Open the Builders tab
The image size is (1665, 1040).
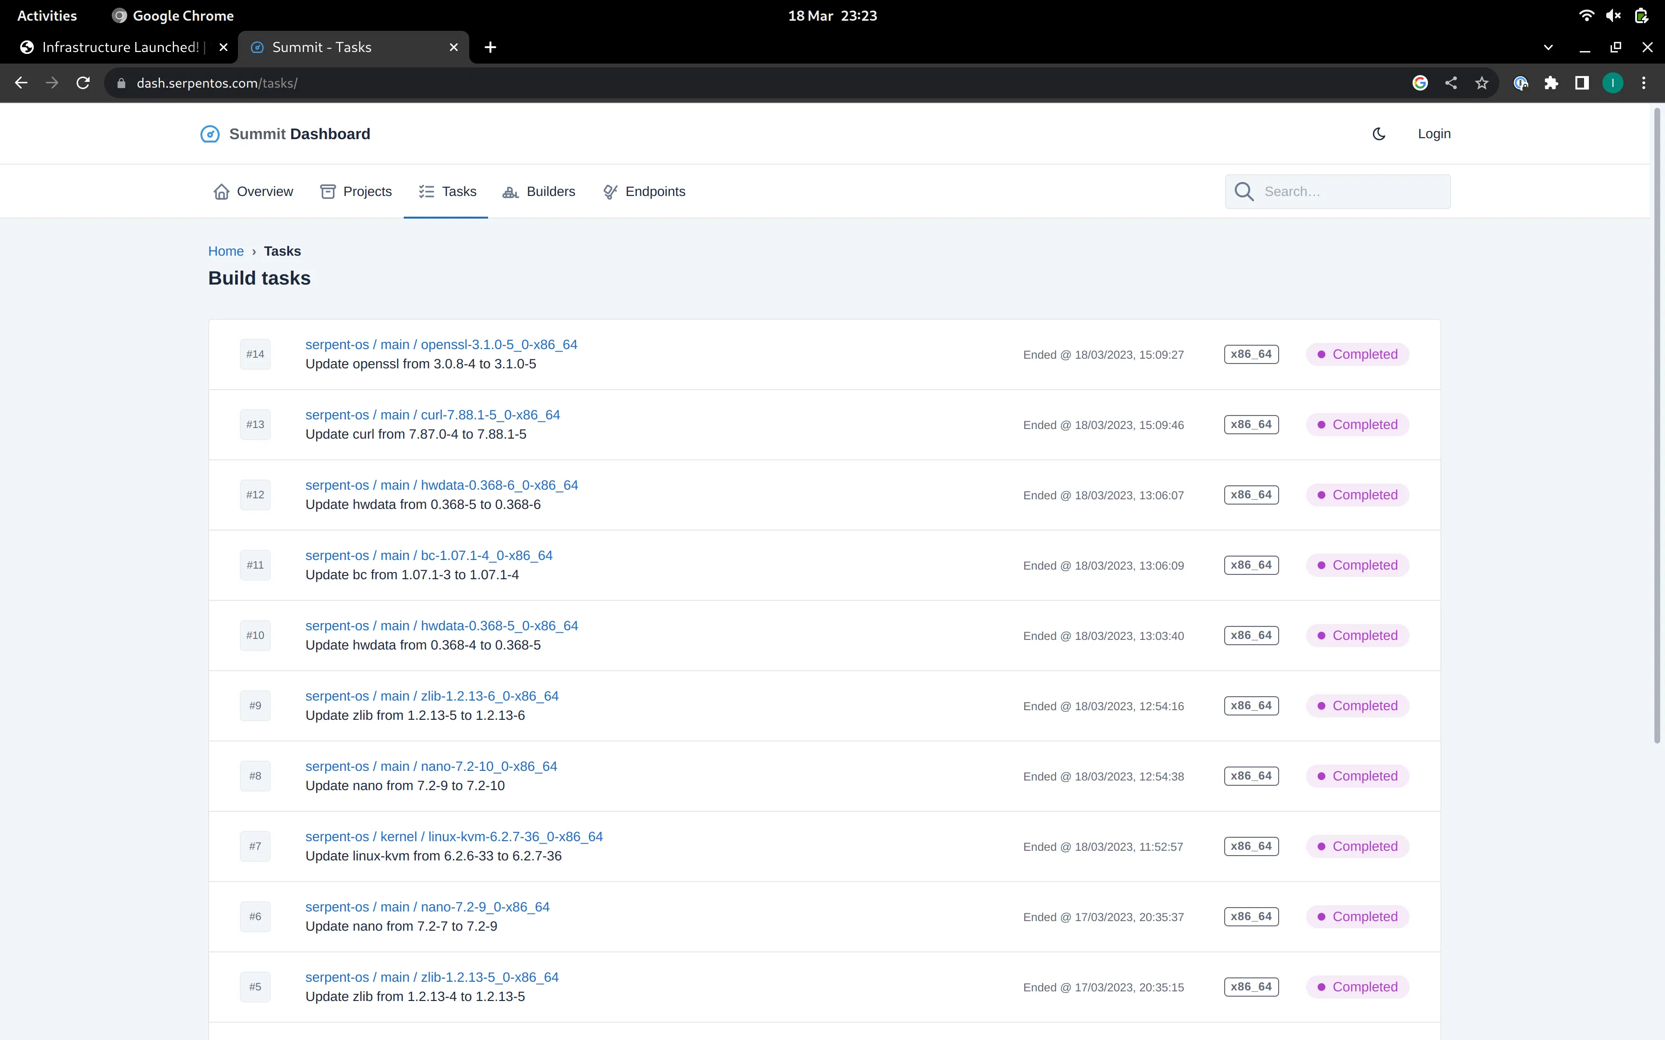click(538, 192)
